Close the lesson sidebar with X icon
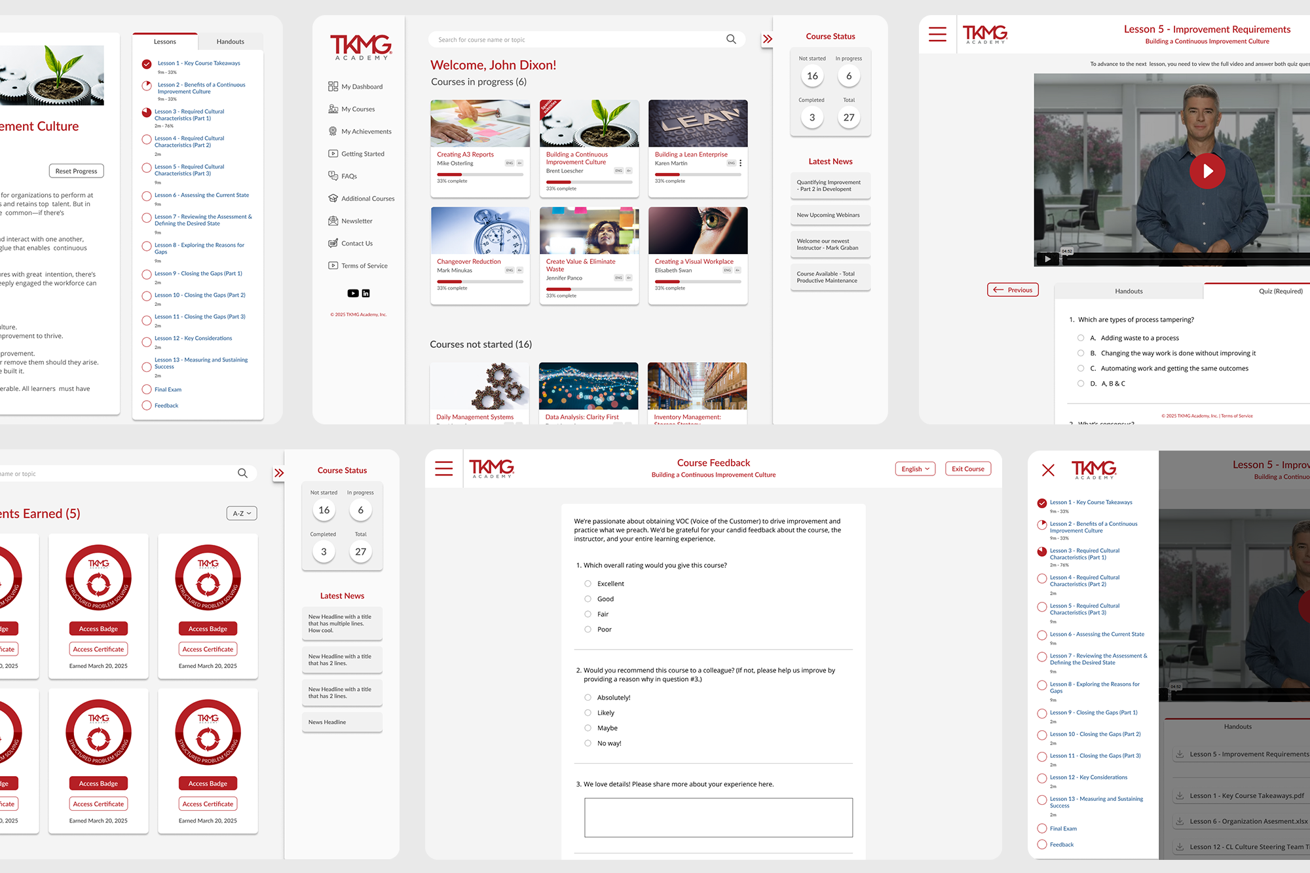The image size is (1310, 873). (x=1048, y=470)
